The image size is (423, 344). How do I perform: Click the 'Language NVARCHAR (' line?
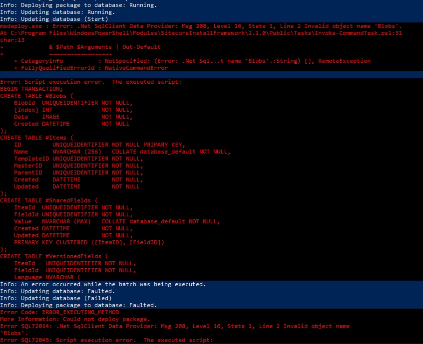[x=47, y=277]
